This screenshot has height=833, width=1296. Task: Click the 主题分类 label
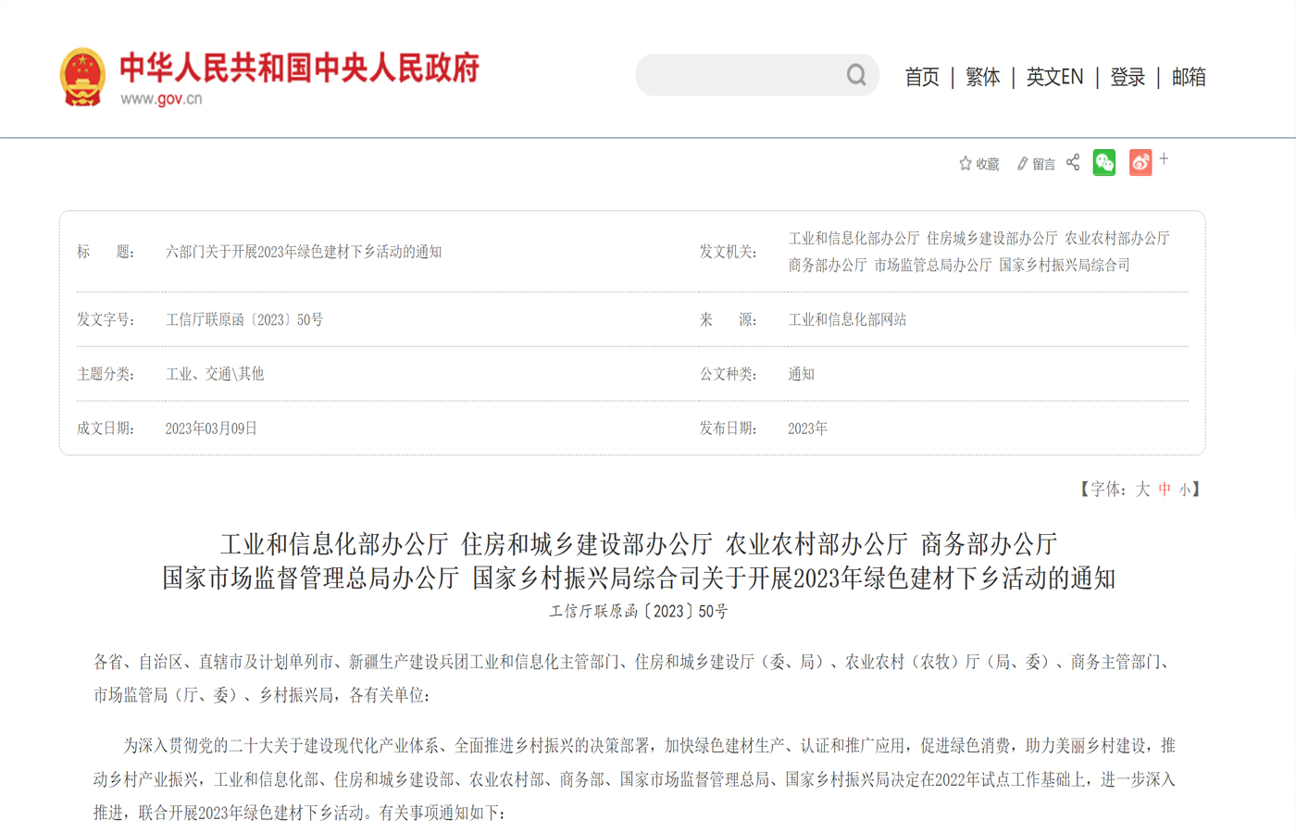tap(106, 374)
